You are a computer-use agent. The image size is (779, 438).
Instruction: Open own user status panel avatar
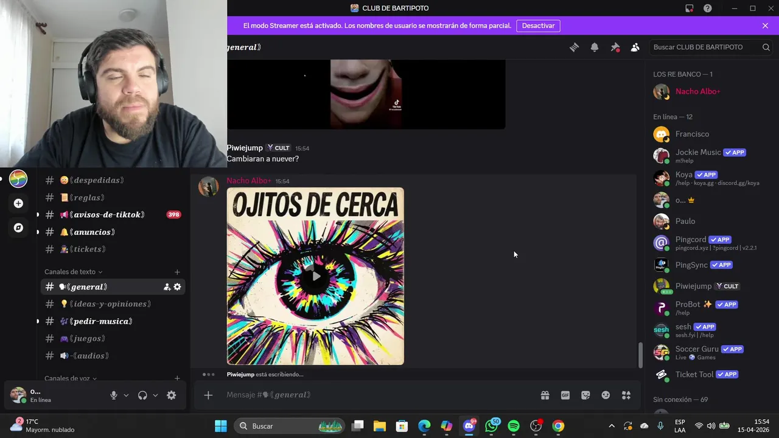click(x=18, y=395)
